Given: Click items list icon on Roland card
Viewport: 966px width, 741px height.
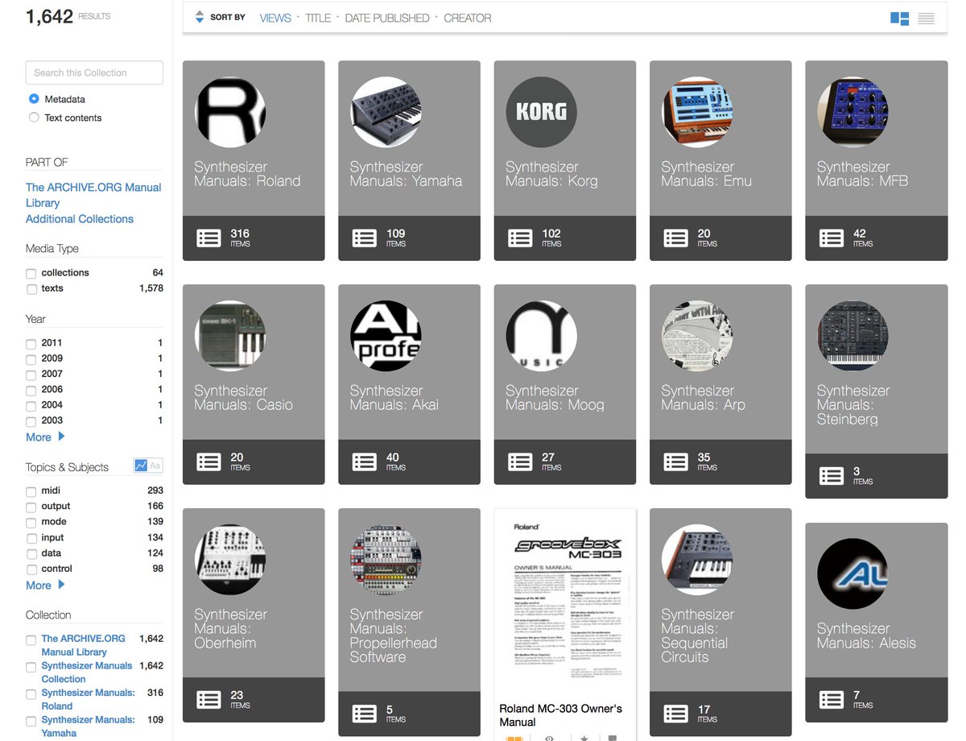Looking at the screenshot, I should pos(208,238).
